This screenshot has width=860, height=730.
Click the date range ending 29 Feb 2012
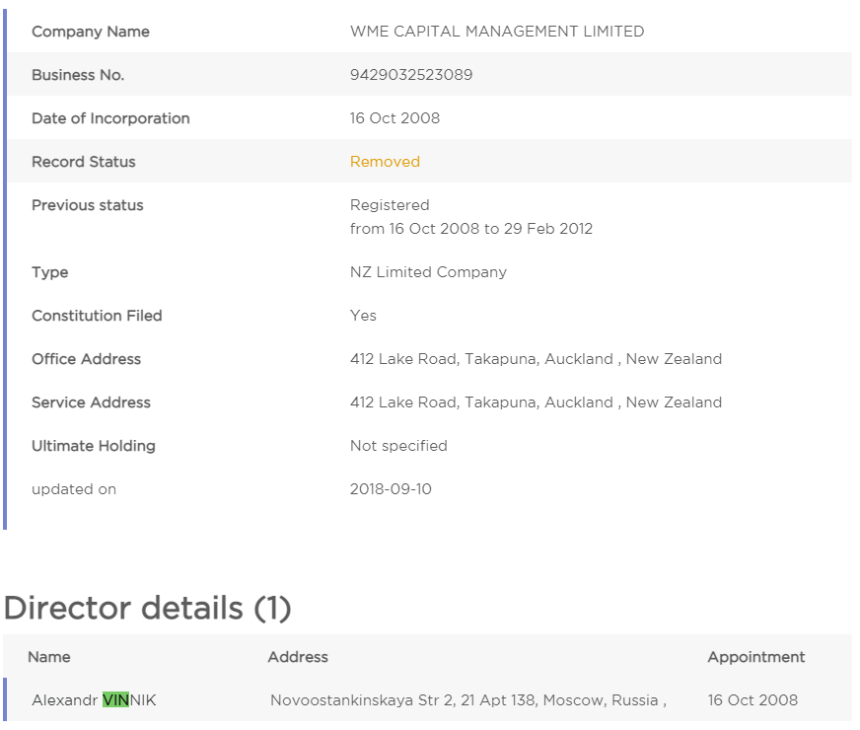point(471,229)
